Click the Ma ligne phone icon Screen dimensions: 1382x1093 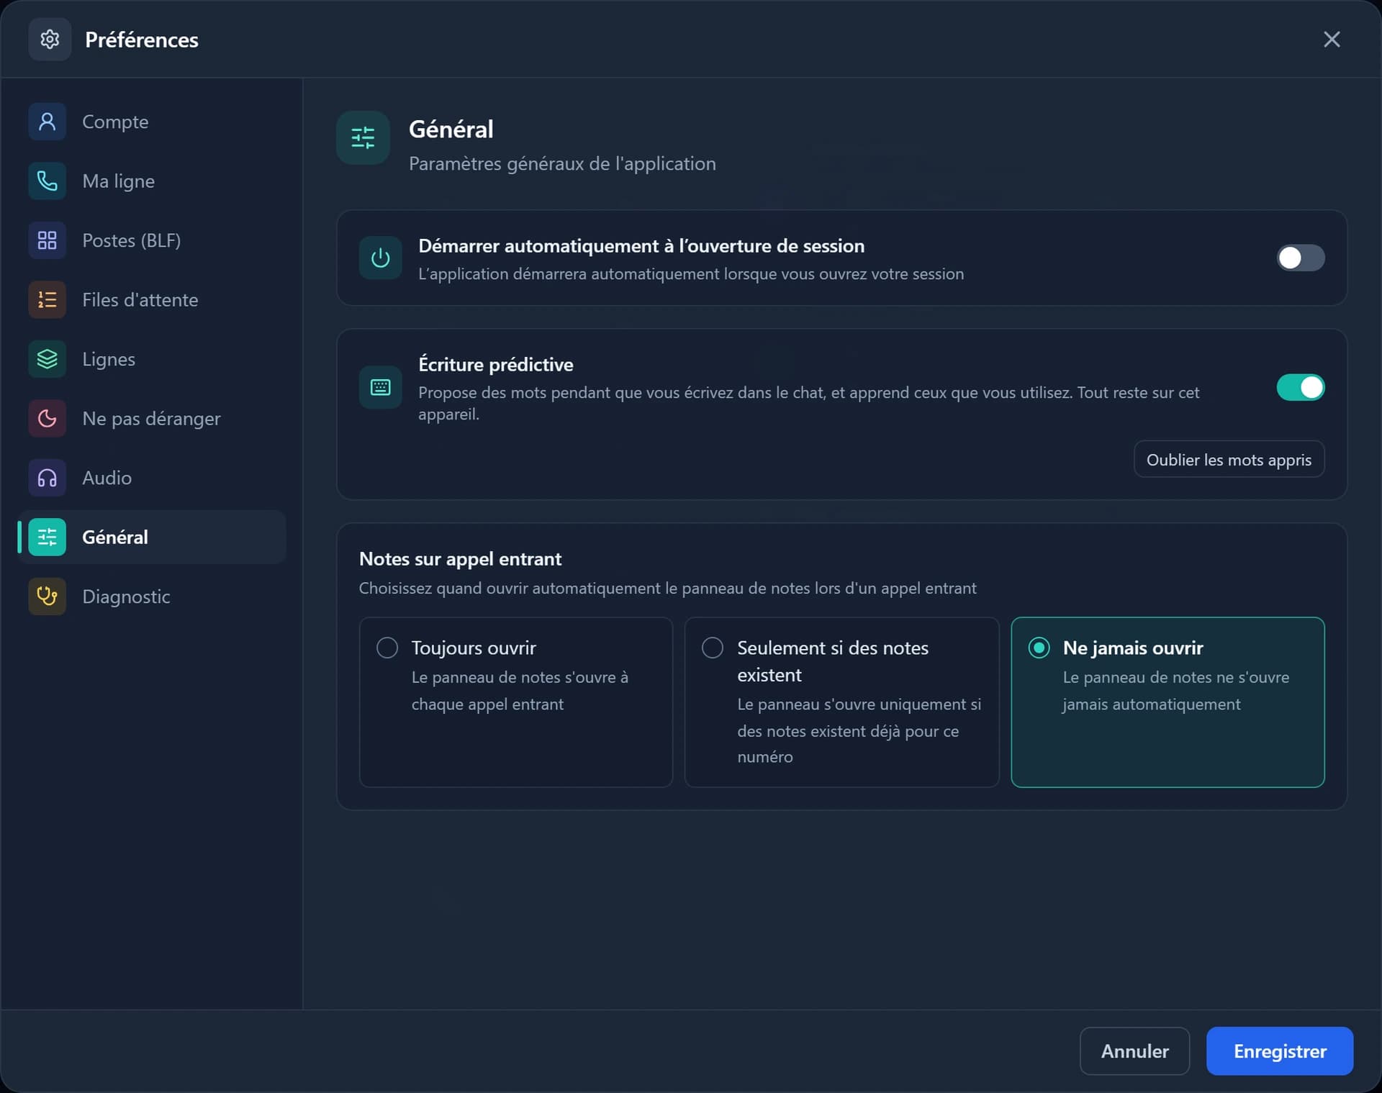click(47, 181)
